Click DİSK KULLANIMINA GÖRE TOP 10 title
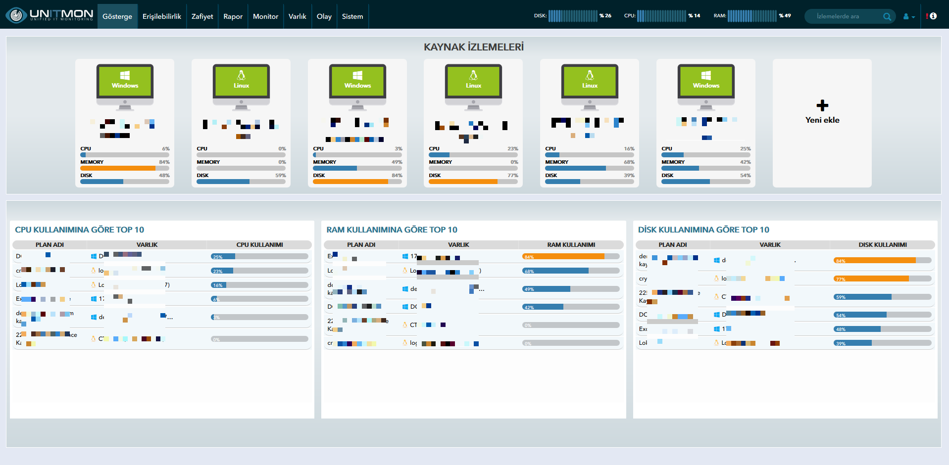949x465 pixels. pos(703,230)
